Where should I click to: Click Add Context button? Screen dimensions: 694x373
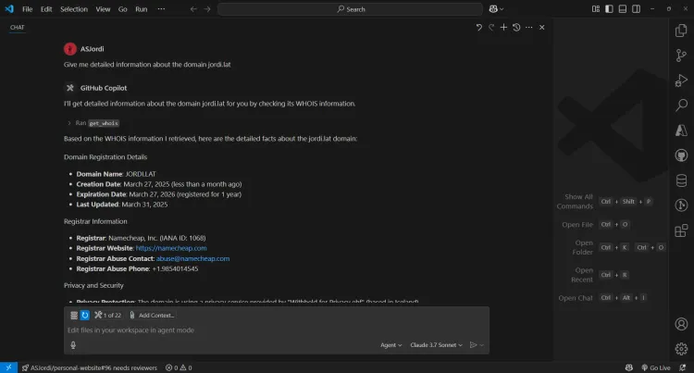click(x=152, y=315)
